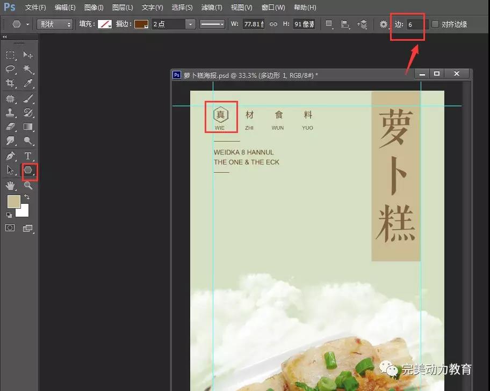Select the Polygon shape tool in toolbox

click(29, 171)
